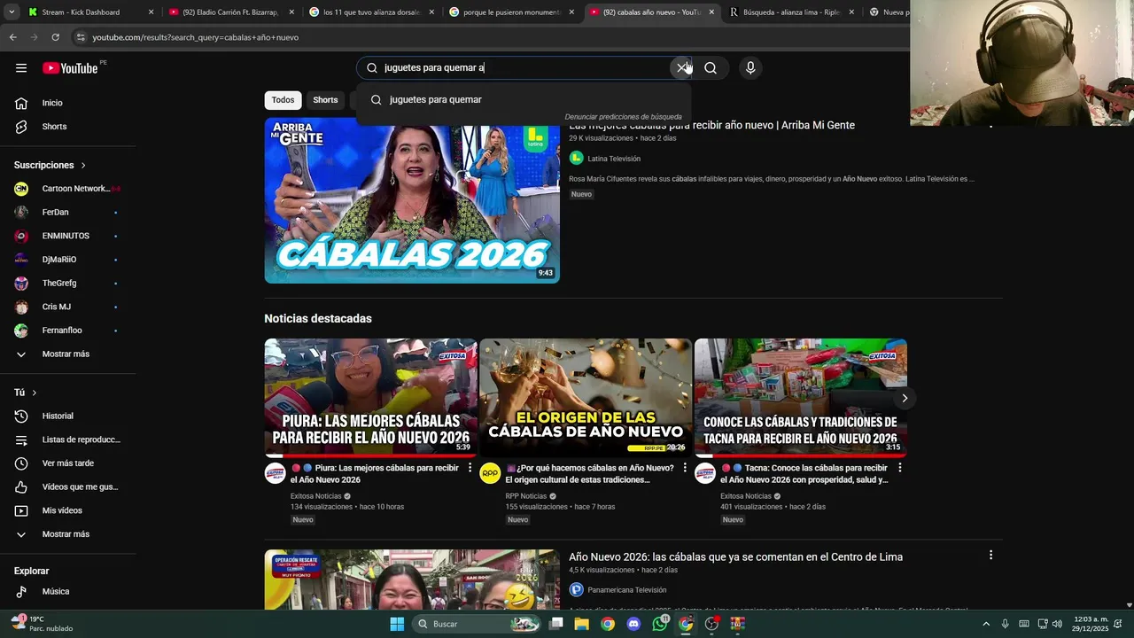This screenshot has height=638, width=1134.
Task: Play the Piura cábalas news thumbnail
Action: coord(370,398)
